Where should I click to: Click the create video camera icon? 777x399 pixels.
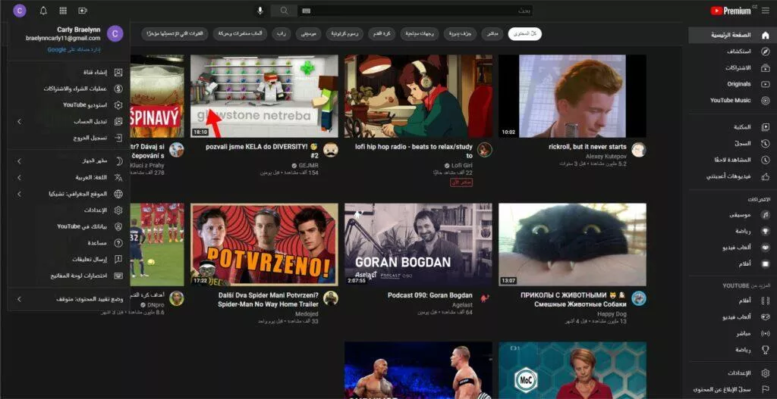(83, 11)
